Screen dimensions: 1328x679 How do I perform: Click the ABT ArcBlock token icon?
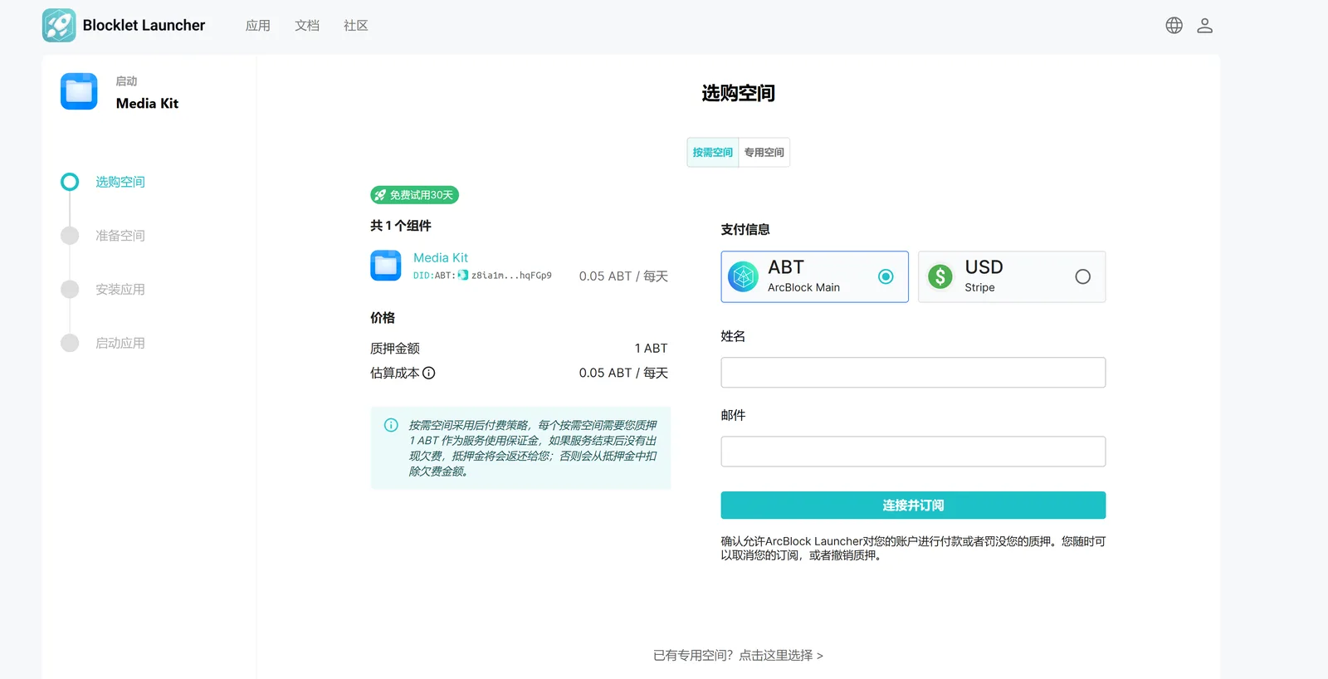pos(743,276)
